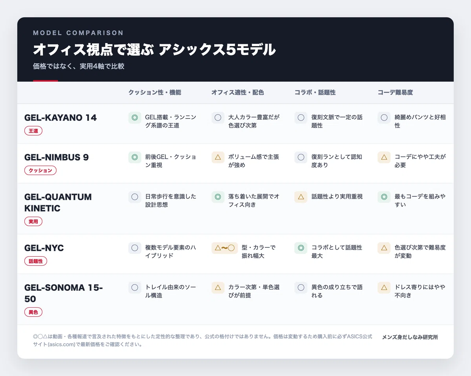Click the △〜○ range icon in GEL-NYC row
The image size is (471, 376).
pos(225,248)
